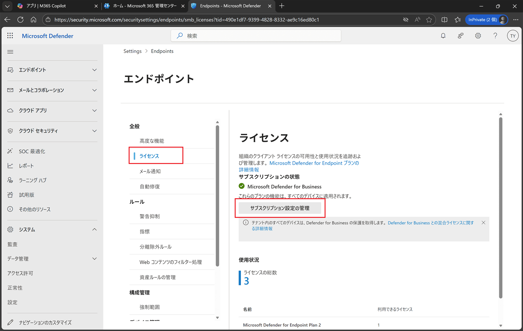
Task: Expand the クラウド セキュリティ chevron
Action: tap(94, 131)
